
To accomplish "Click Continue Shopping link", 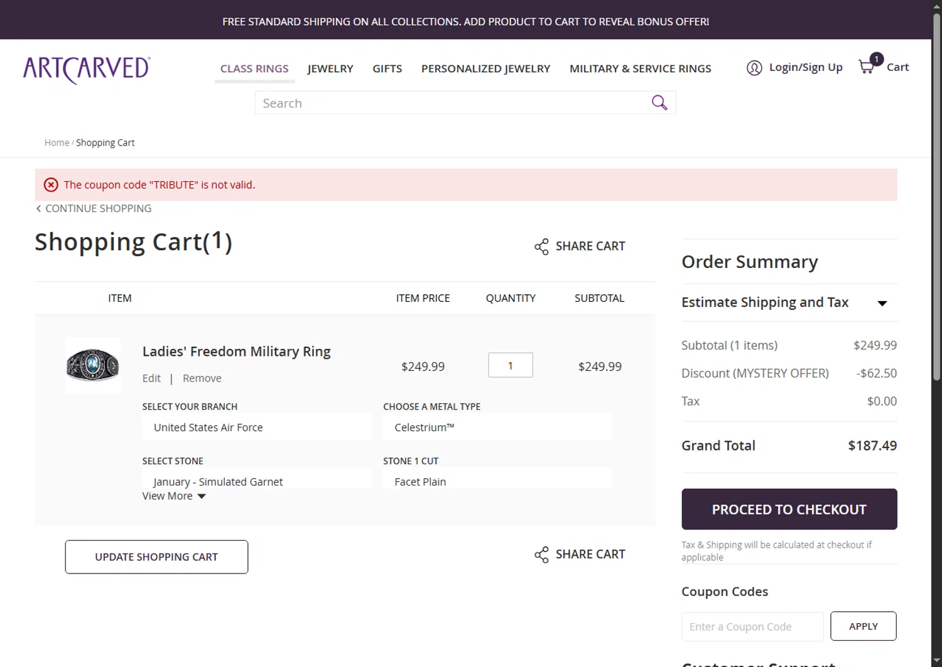I will click(98, 208).
